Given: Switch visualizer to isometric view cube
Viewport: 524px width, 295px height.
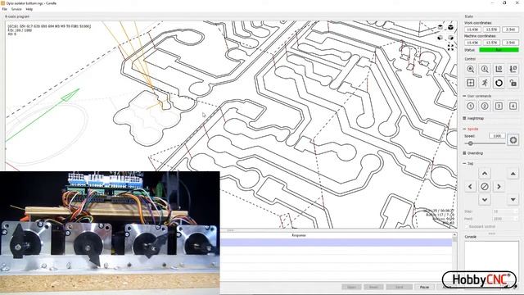Looking at the screenshot, I should pos(450,27).
